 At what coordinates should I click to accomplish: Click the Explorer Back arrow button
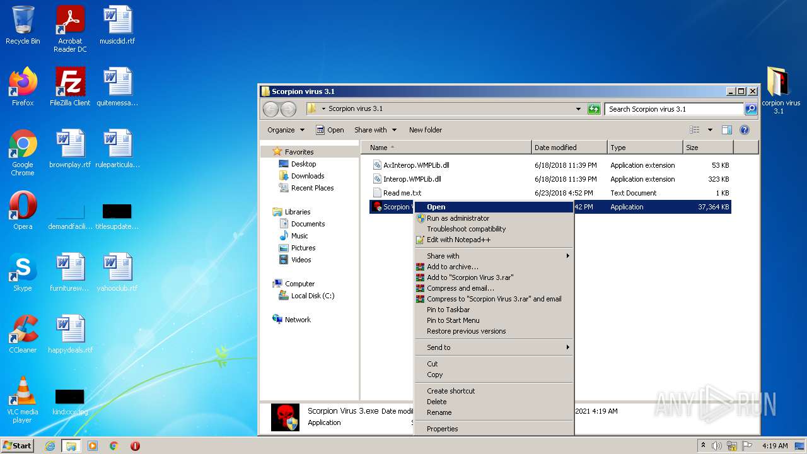270,109
